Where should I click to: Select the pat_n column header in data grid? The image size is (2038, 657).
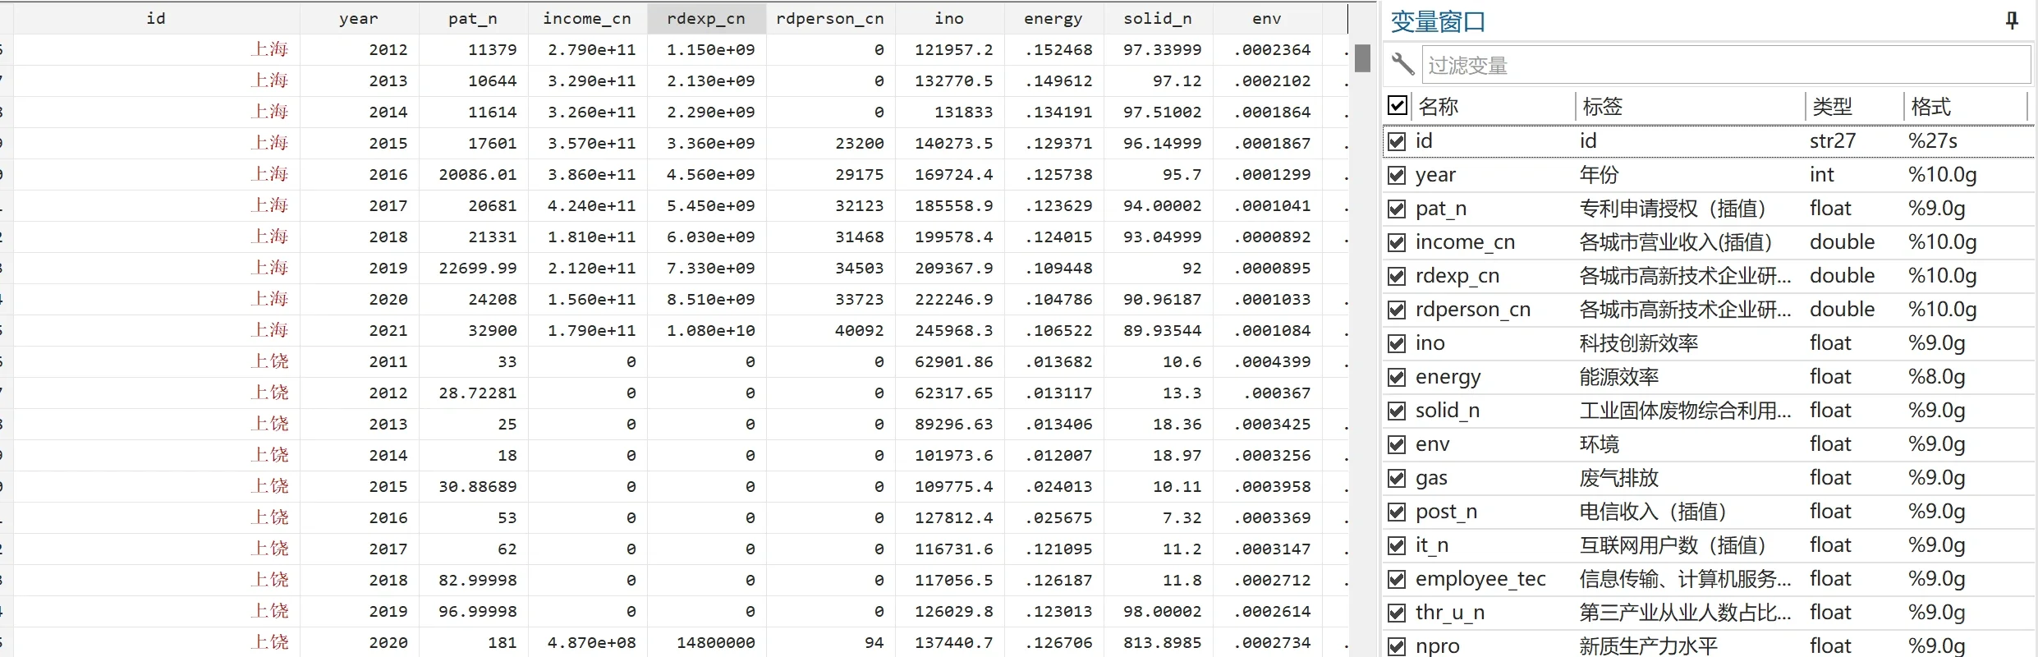click(472, 18)
